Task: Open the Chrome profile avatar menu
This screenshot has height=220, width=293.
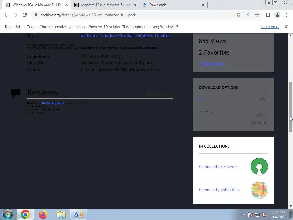Action: point(278,15)
